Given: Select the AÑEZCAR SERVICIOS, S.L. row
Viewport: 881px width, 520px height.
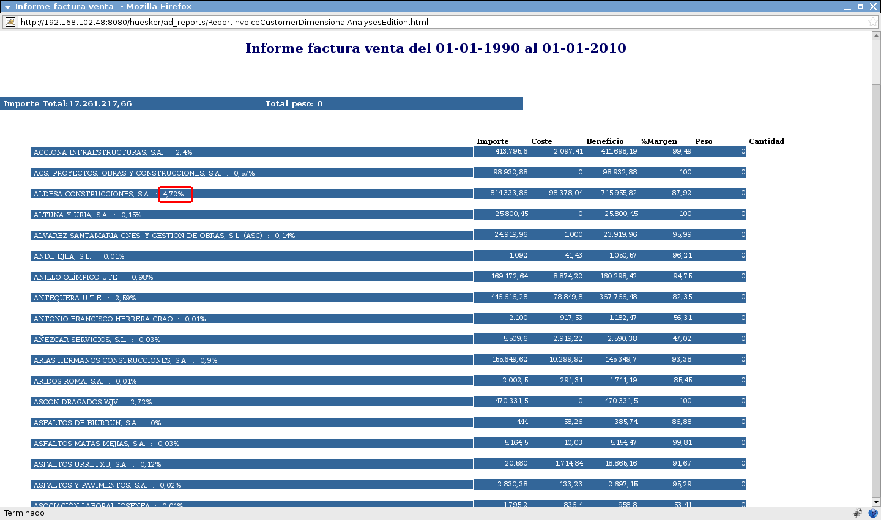Looking at the screenshot, I should pyautogui.click(x=252, y=340).
